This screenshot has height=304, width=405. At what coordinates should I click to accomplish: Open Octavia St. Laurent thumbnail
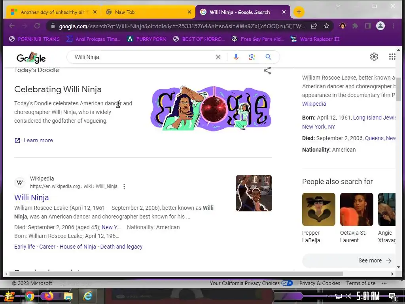(357, 209)
